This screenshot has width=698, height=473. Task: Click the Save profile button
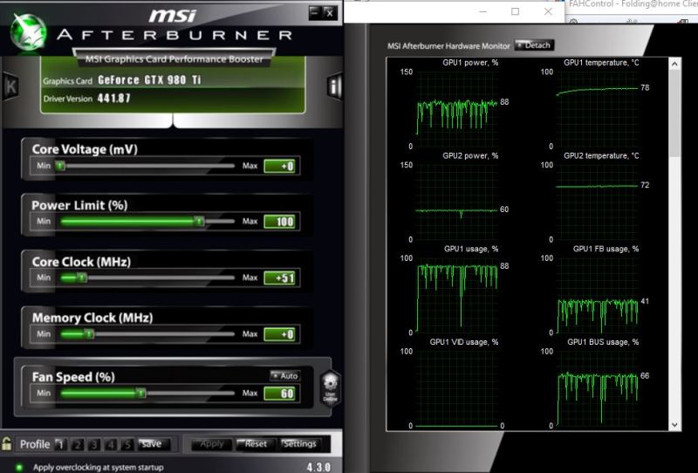click(150, 443)
